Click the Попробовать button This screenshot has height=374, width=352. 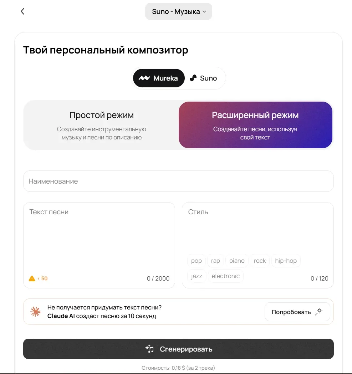coord(297,312)
